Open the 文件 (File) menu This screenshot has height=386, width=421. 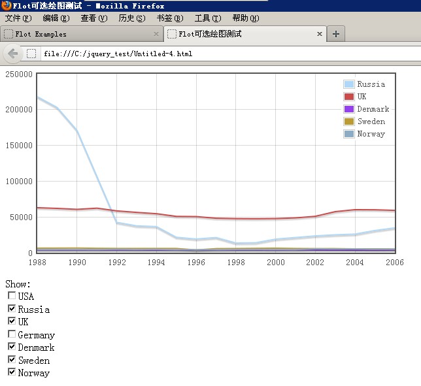coord(18,18)
